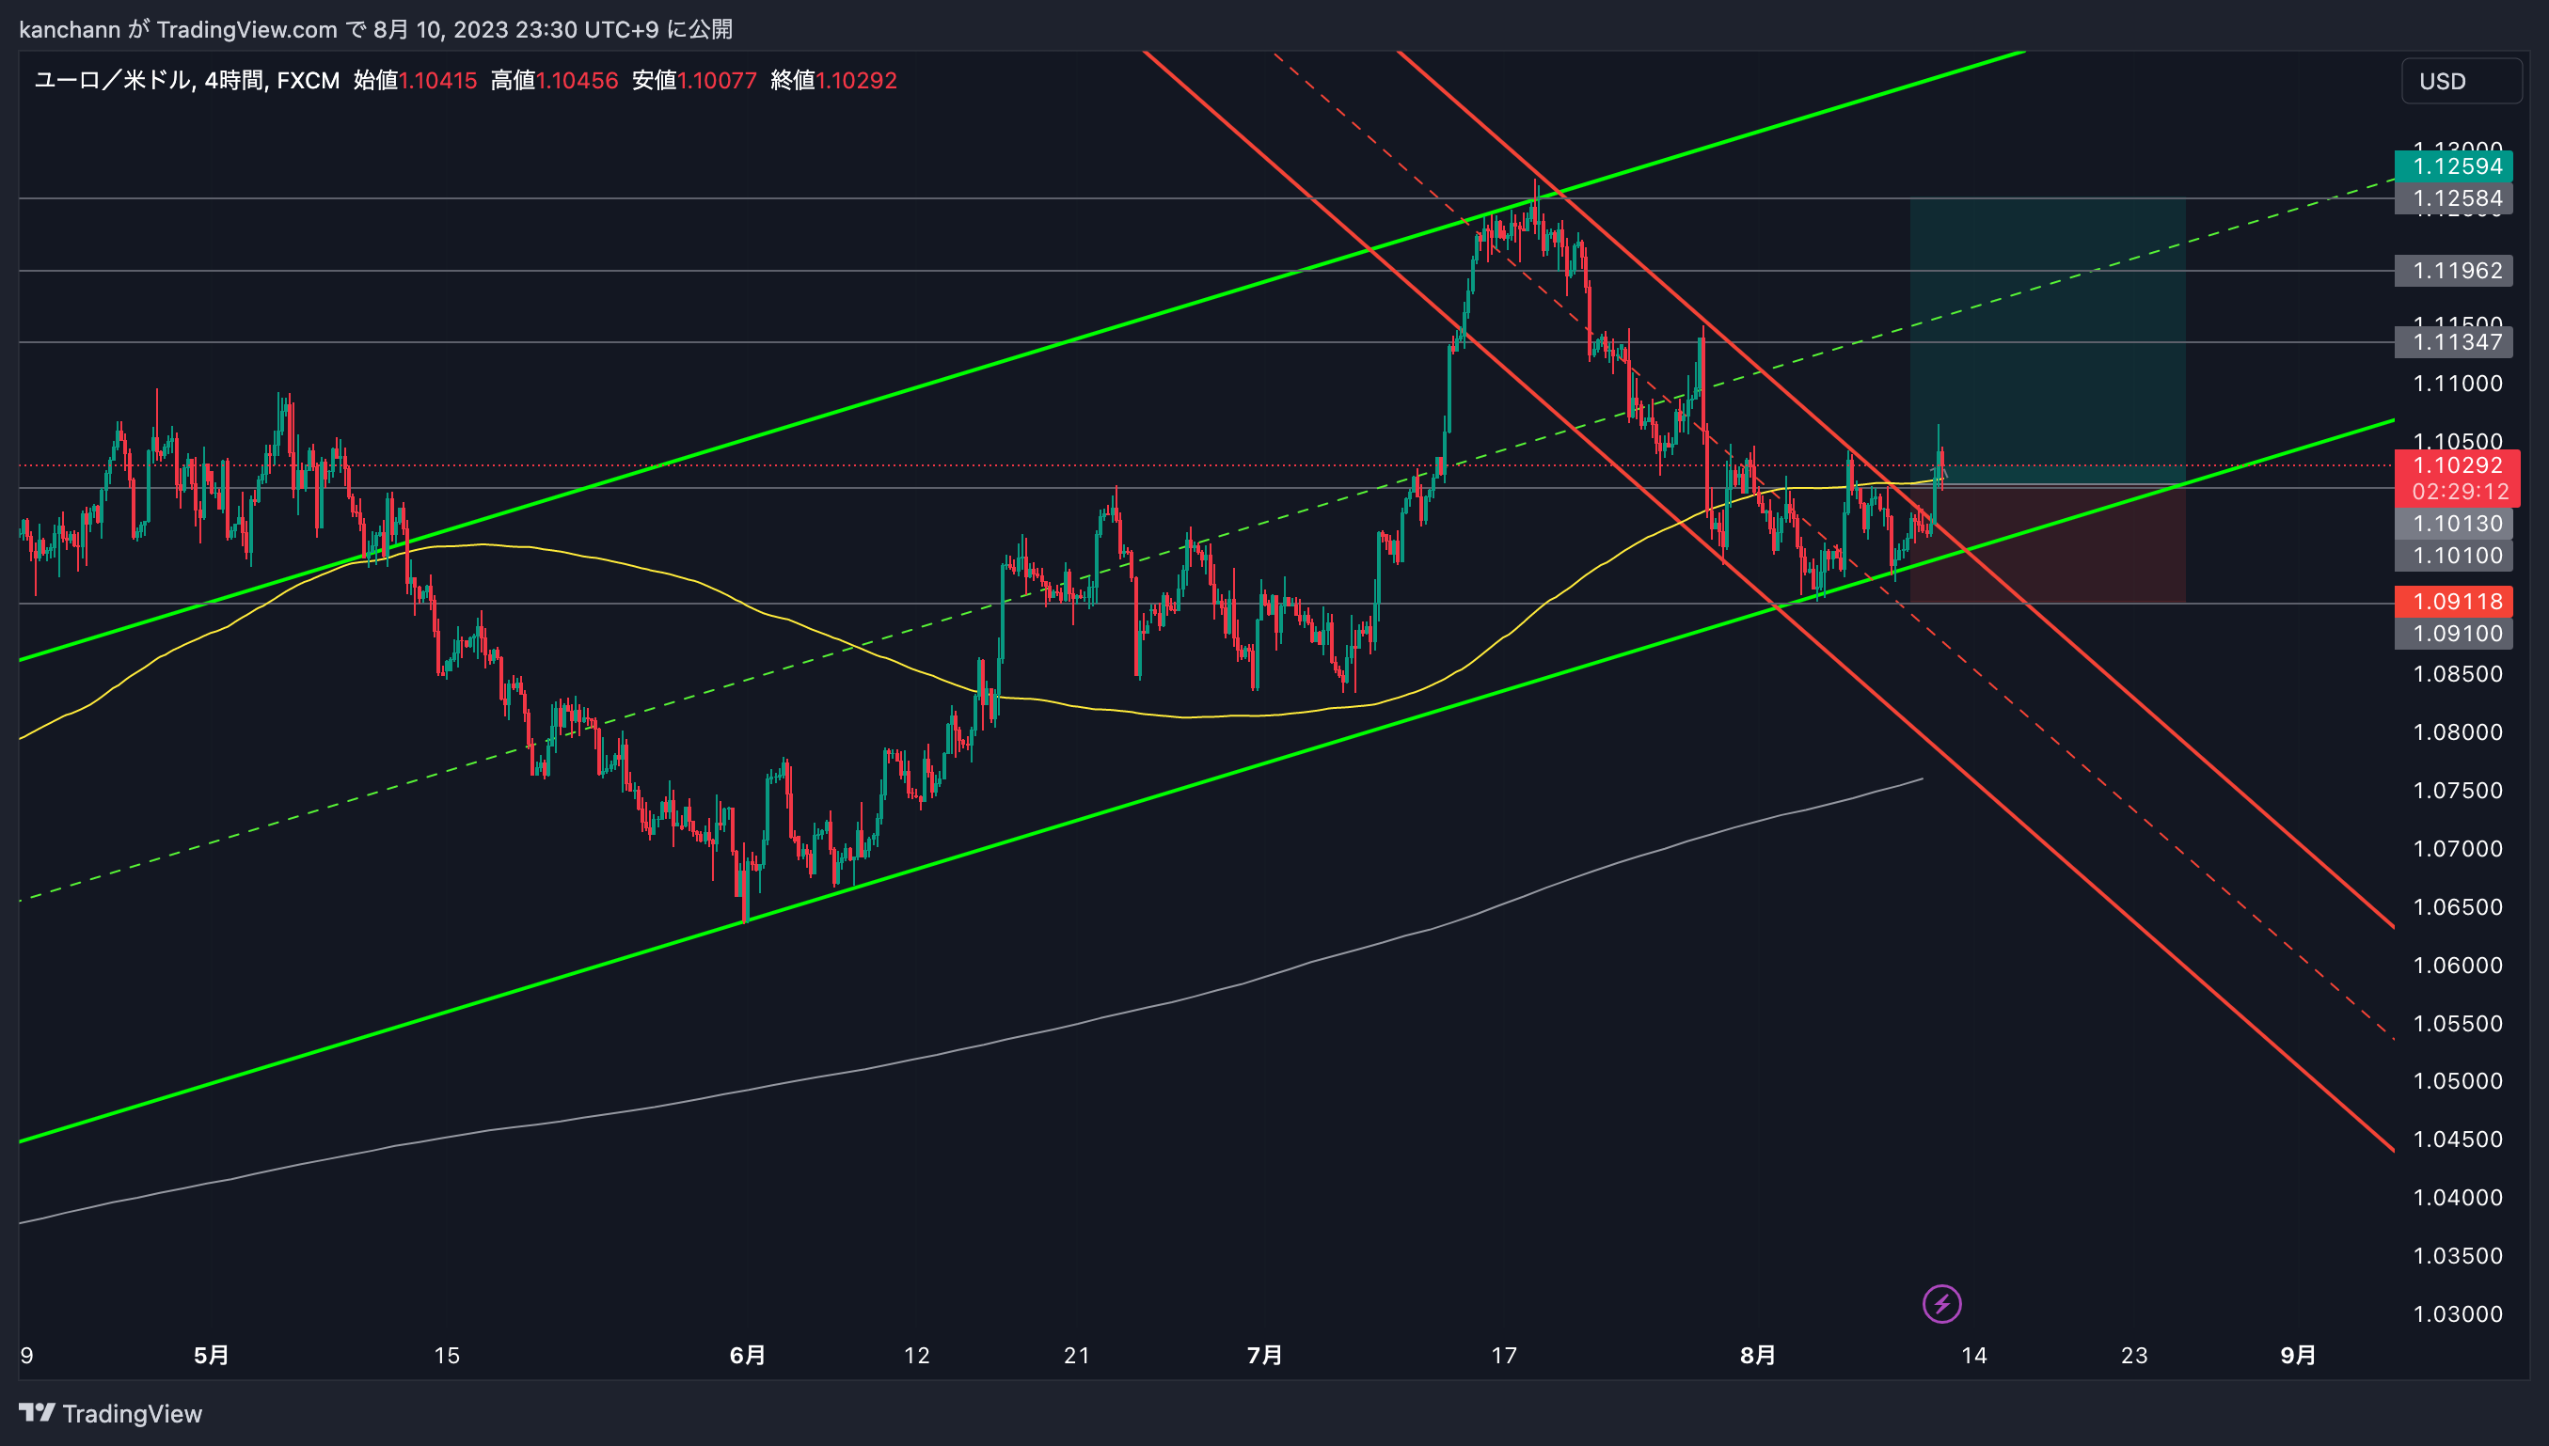
Task: Click the 1.03000 price axis tick
Action: pos(2458,1314)
